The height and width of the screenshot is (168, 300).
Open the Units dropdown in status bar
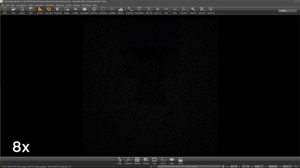[233, 167]
